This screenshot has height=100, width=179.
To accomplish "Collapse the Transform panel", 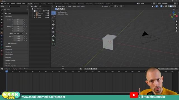I will tap(9, 17).
